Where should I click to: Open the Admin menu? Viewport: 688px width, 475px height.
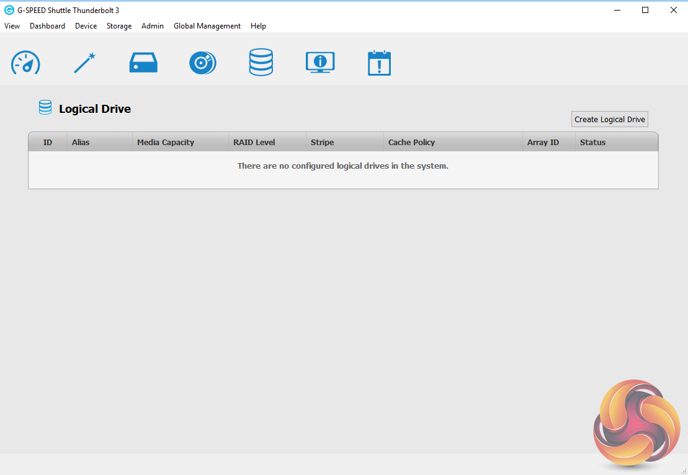pos(152,26)
